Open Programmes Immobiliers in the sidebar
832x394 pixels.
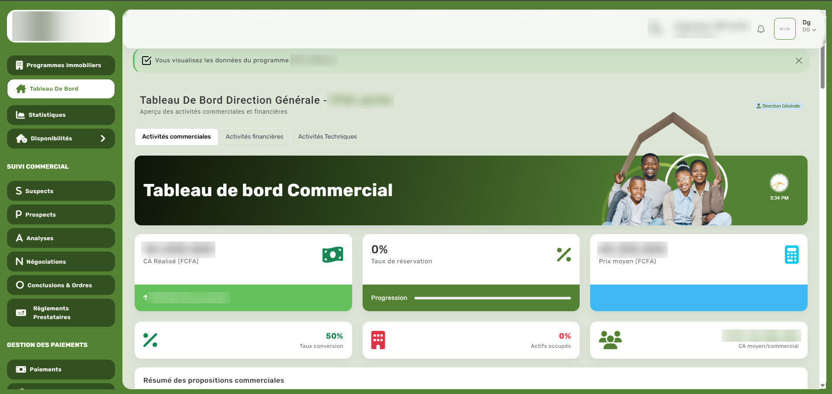pos(61,65)
